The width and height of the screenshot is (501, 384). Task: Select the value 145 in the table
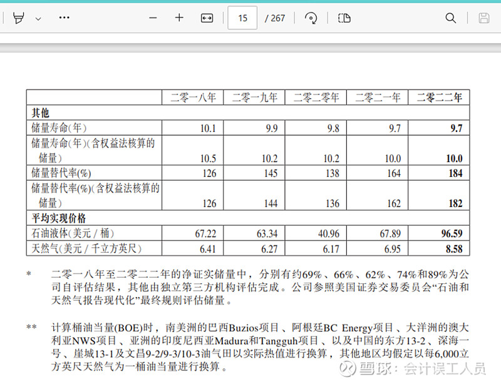pos(271,173)
